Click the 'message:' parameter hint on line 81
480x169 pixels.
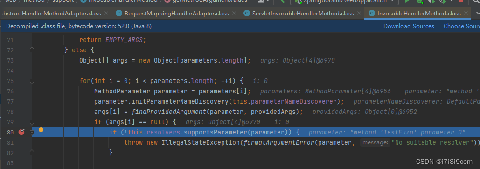376,143
